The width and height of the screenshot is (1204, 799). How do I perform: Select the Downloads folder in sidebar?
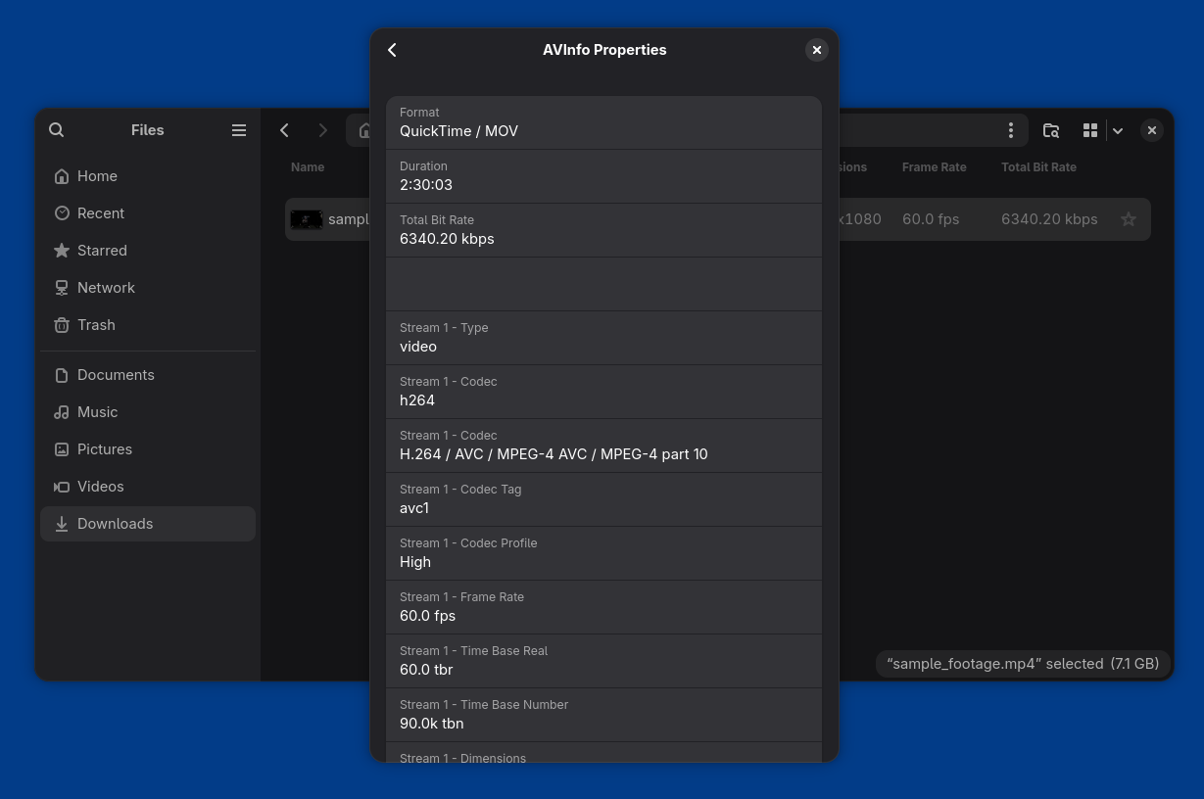pos(115,524)
